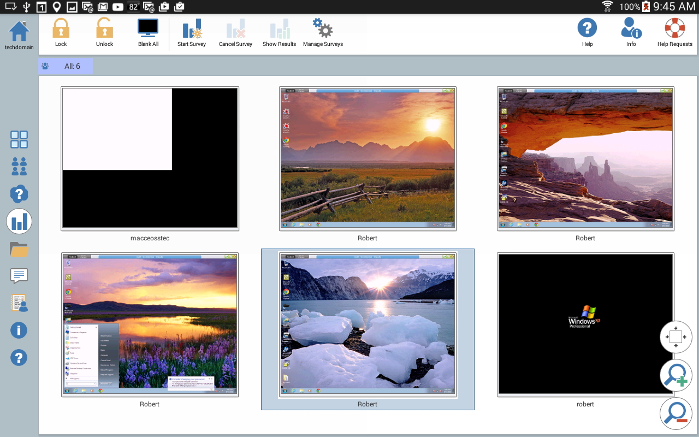This screenshot has width=699, height=437.
Task: Select the survey bar chart sidebar icon
Action: pos(19,221)
